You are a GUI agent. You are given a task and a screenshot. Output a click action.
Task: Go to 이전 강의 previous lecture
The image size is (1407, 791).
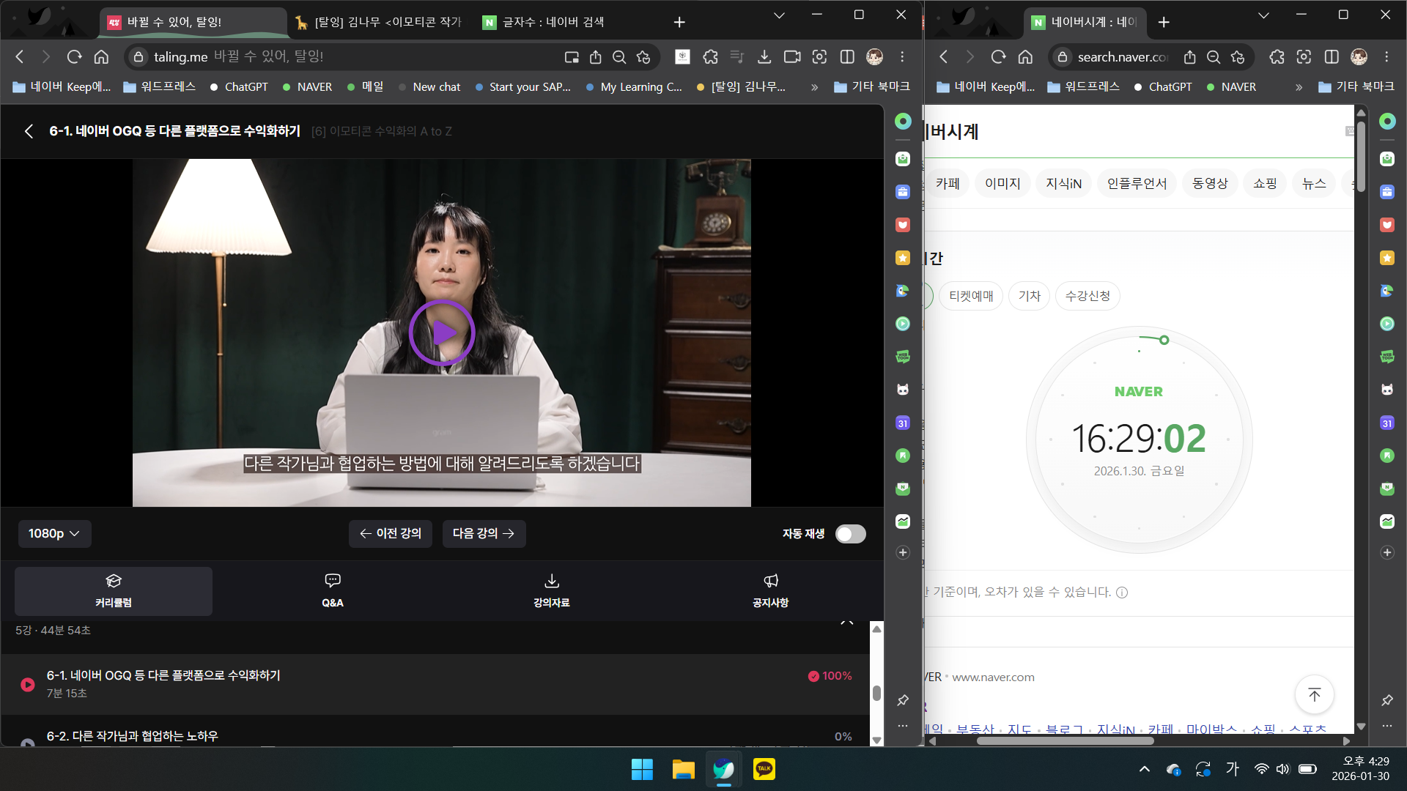pos(390,534)
